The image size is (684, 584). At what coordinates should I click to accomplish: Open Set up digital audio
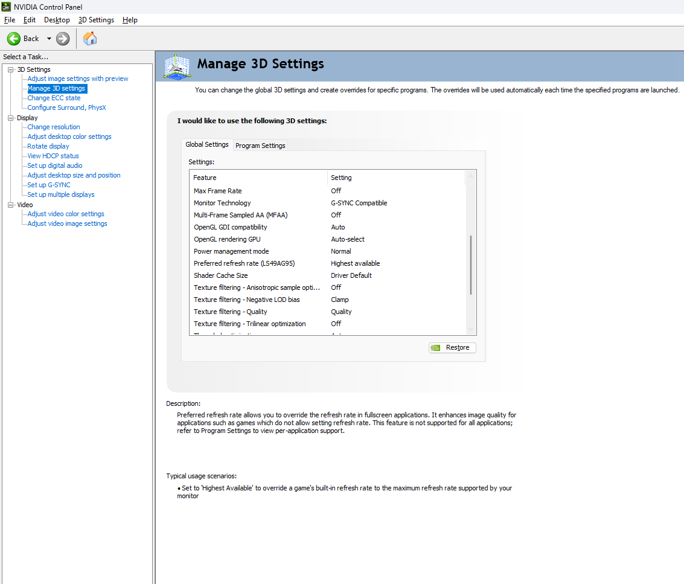tap(54, 165)
